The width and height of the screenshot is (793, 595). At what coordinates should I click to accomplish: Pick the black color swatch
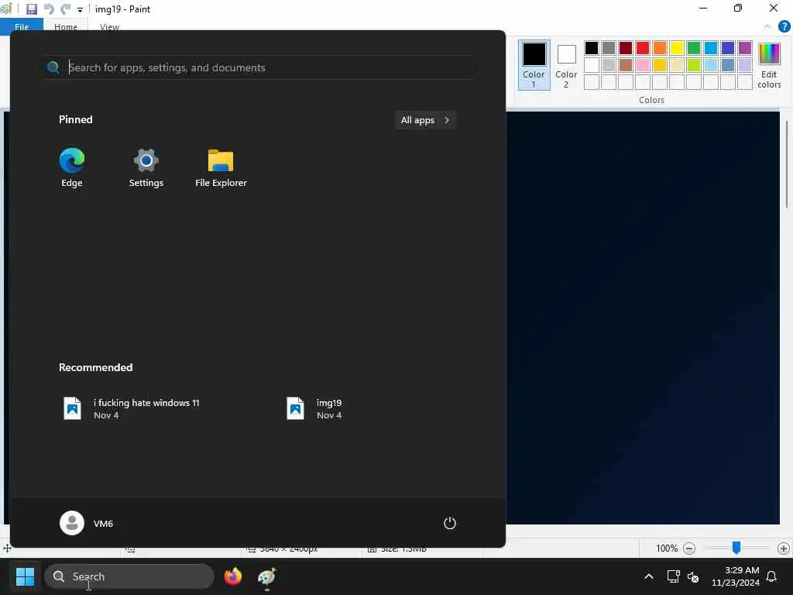[591, 47]
